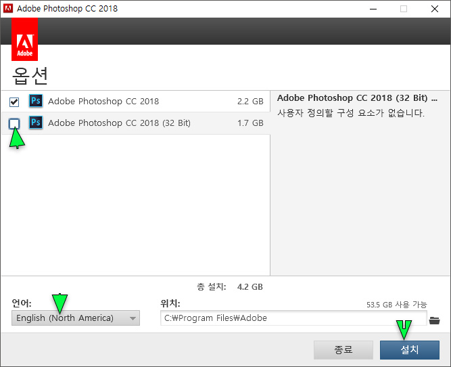Click the 설치 install button
Screen dimensions: 451x367
tap(410, 349)
